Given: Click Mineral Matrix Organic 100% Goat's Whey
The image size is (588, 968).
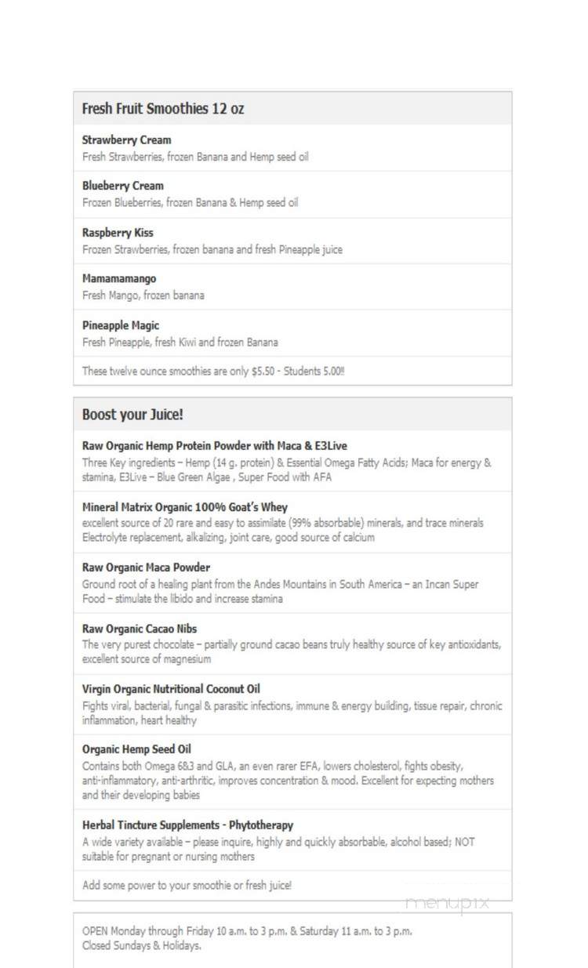Looking at the screenshot, I should pyautogui.click(x=185, y=507).
